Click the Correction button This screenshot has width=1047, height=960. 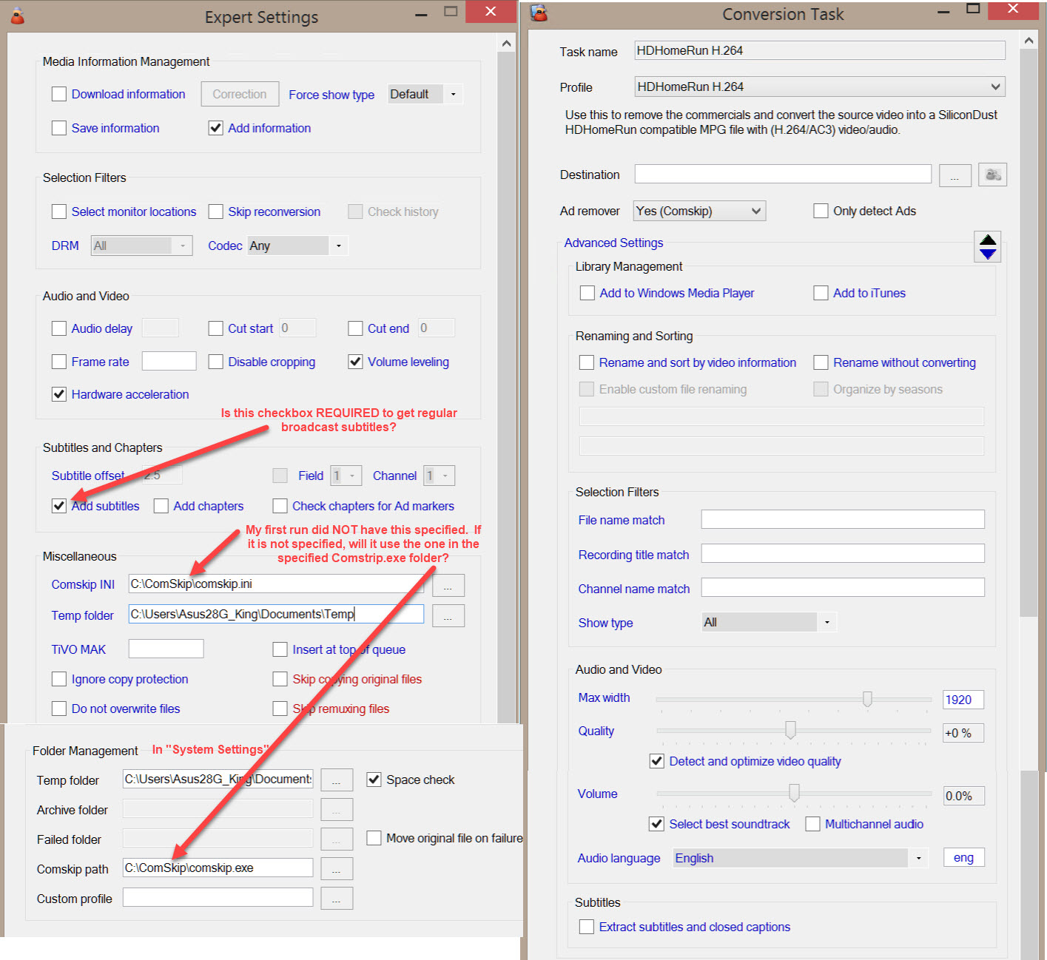click(x=240, y=95)
